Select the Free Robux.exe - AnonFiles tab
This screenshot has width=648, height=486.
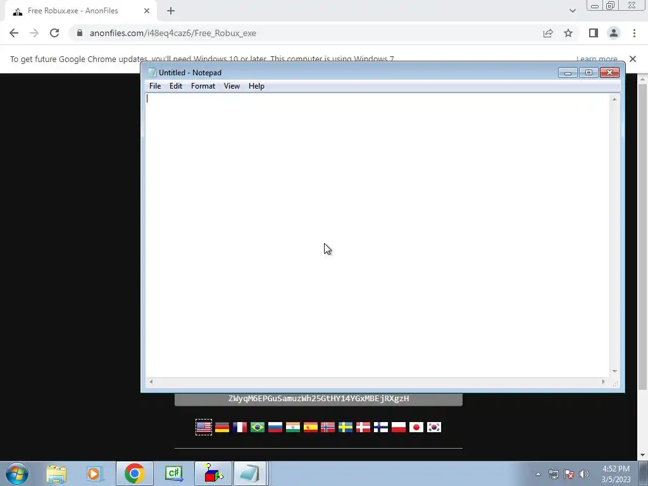click(80, 11)
